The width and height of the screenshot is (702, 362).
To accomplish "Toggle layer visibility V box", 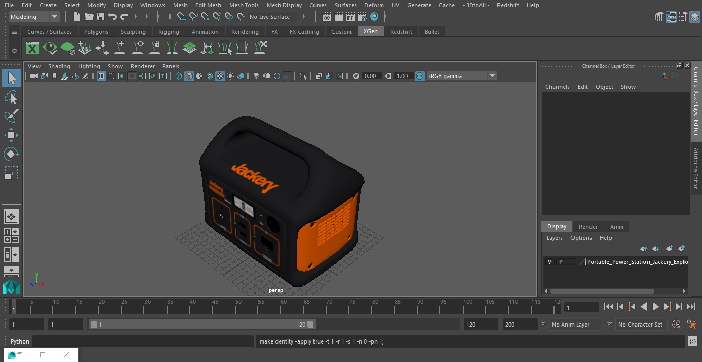I will 549,262.
